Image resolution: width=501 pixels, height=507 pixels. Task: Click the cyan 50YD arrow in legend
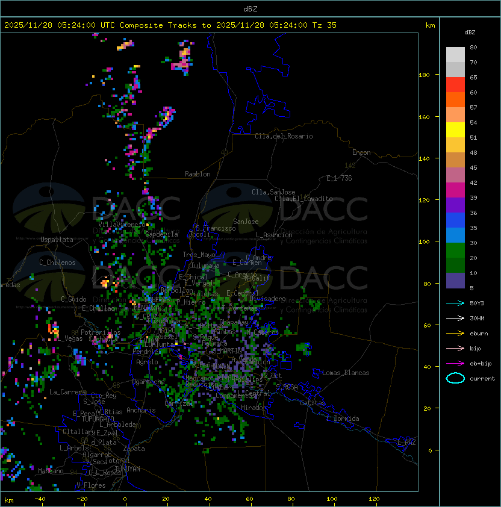click(x=455, y=303)
